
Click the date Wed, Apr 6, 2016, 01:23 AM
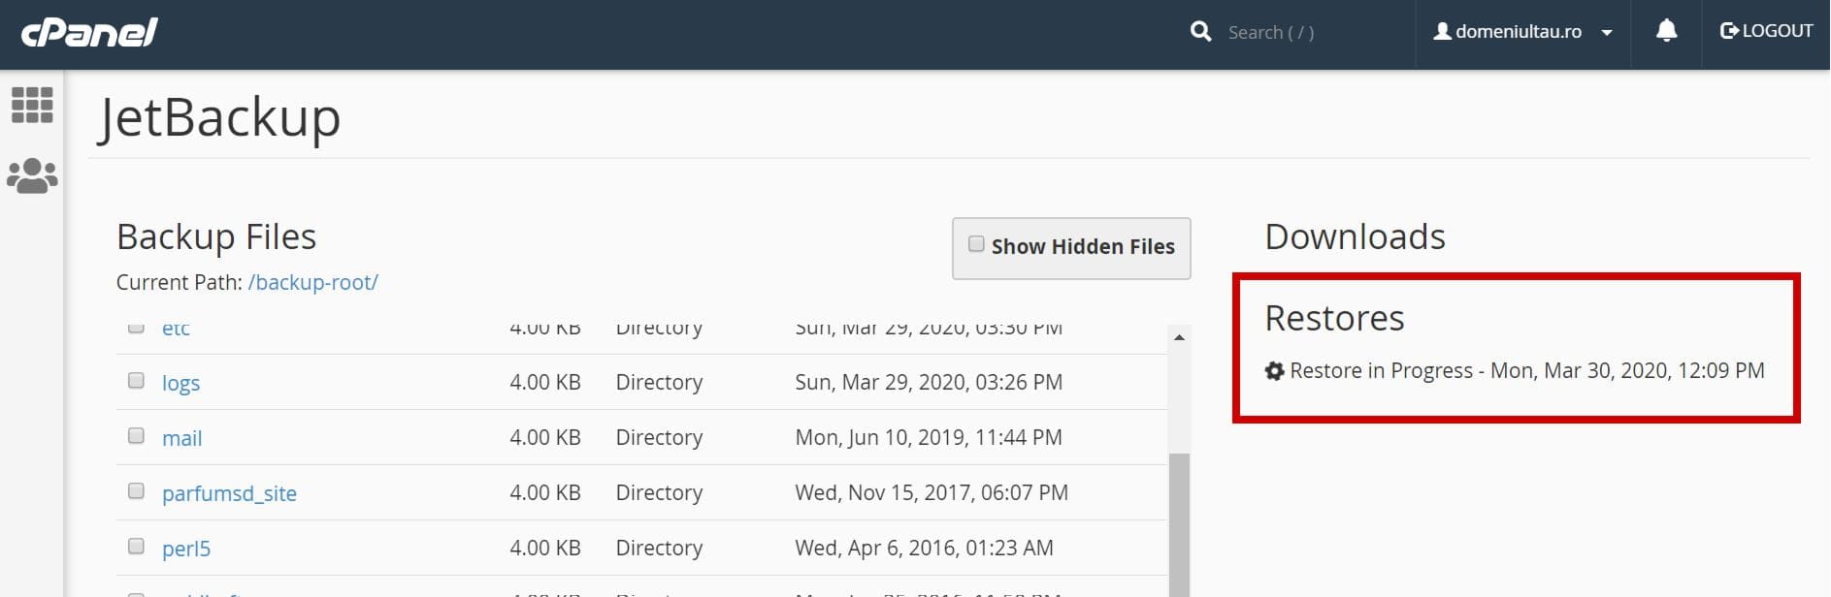(924, 549)
